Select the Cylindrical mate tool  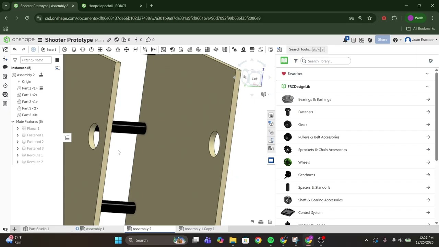[109, 49]
